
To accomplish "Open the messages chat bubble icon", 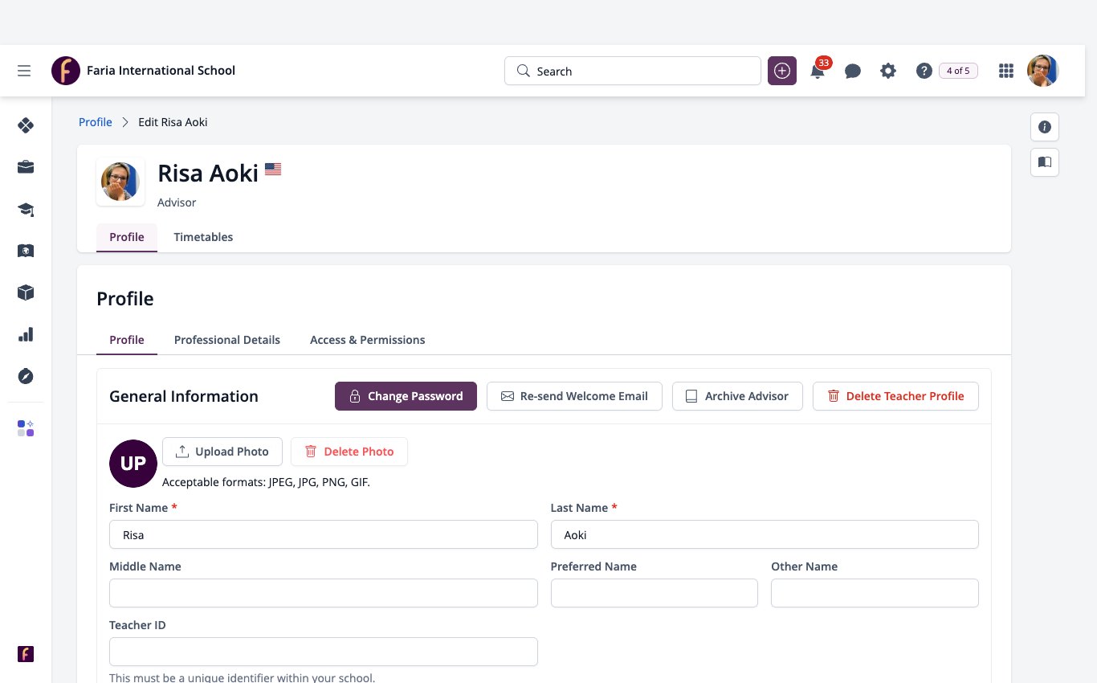I will (x=853, y=71).
